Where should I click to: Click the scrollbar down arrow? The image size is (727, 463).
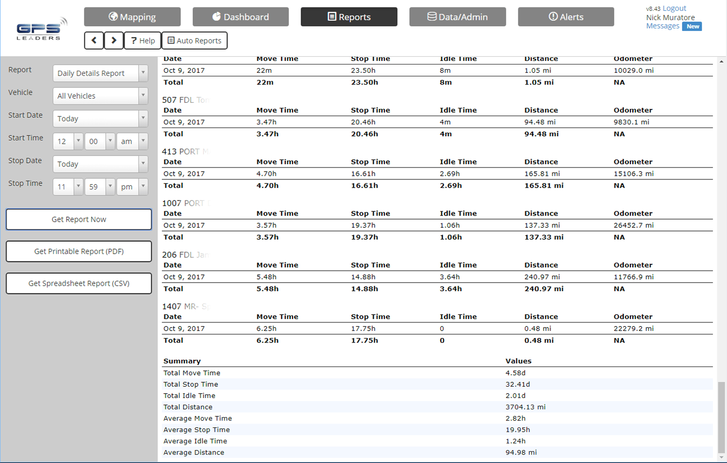coord(721,457)
